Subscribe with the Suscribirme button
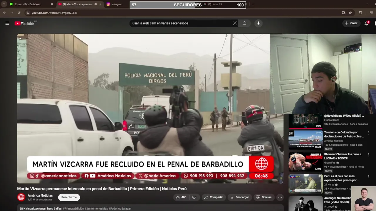 tap(69, 197)
